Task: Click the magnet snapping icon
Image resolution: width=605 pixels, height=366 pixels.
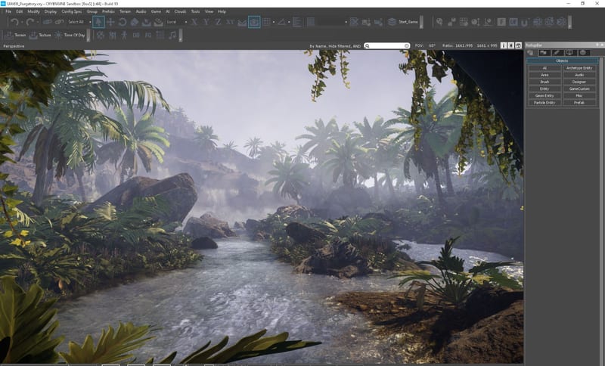Action: [x=524, y=23]
